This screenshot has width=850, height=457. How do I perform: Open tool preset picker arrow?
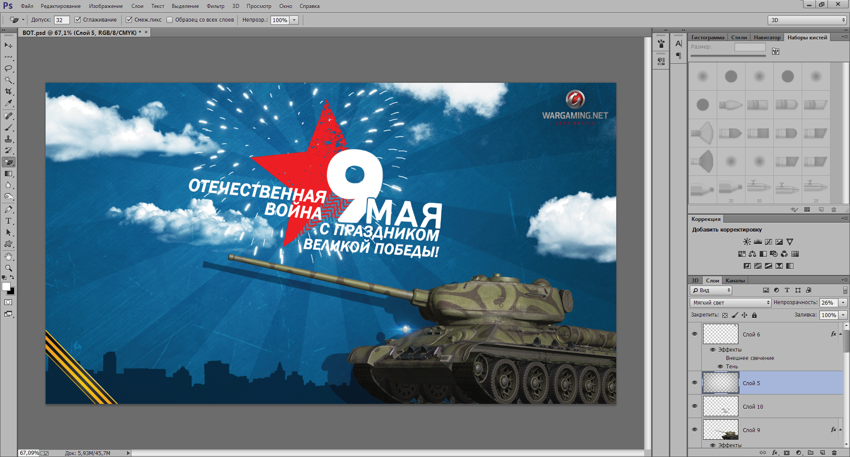click(x=23, y=20)
